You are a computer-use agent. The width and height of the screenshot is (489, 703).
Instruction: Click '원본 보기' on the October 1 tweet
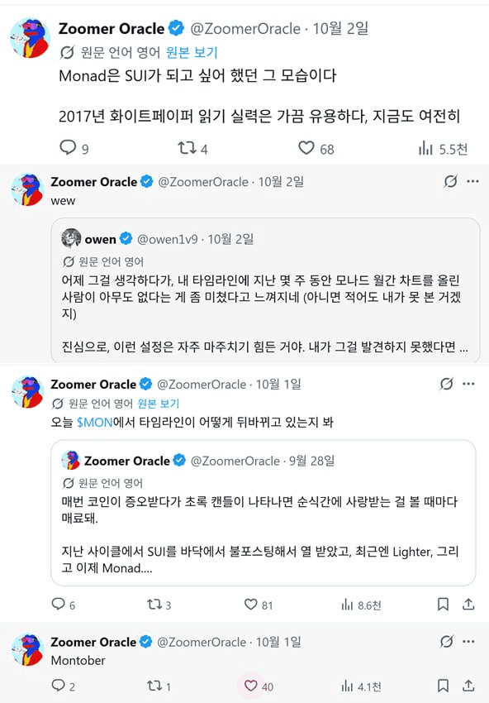pos(158,404)
